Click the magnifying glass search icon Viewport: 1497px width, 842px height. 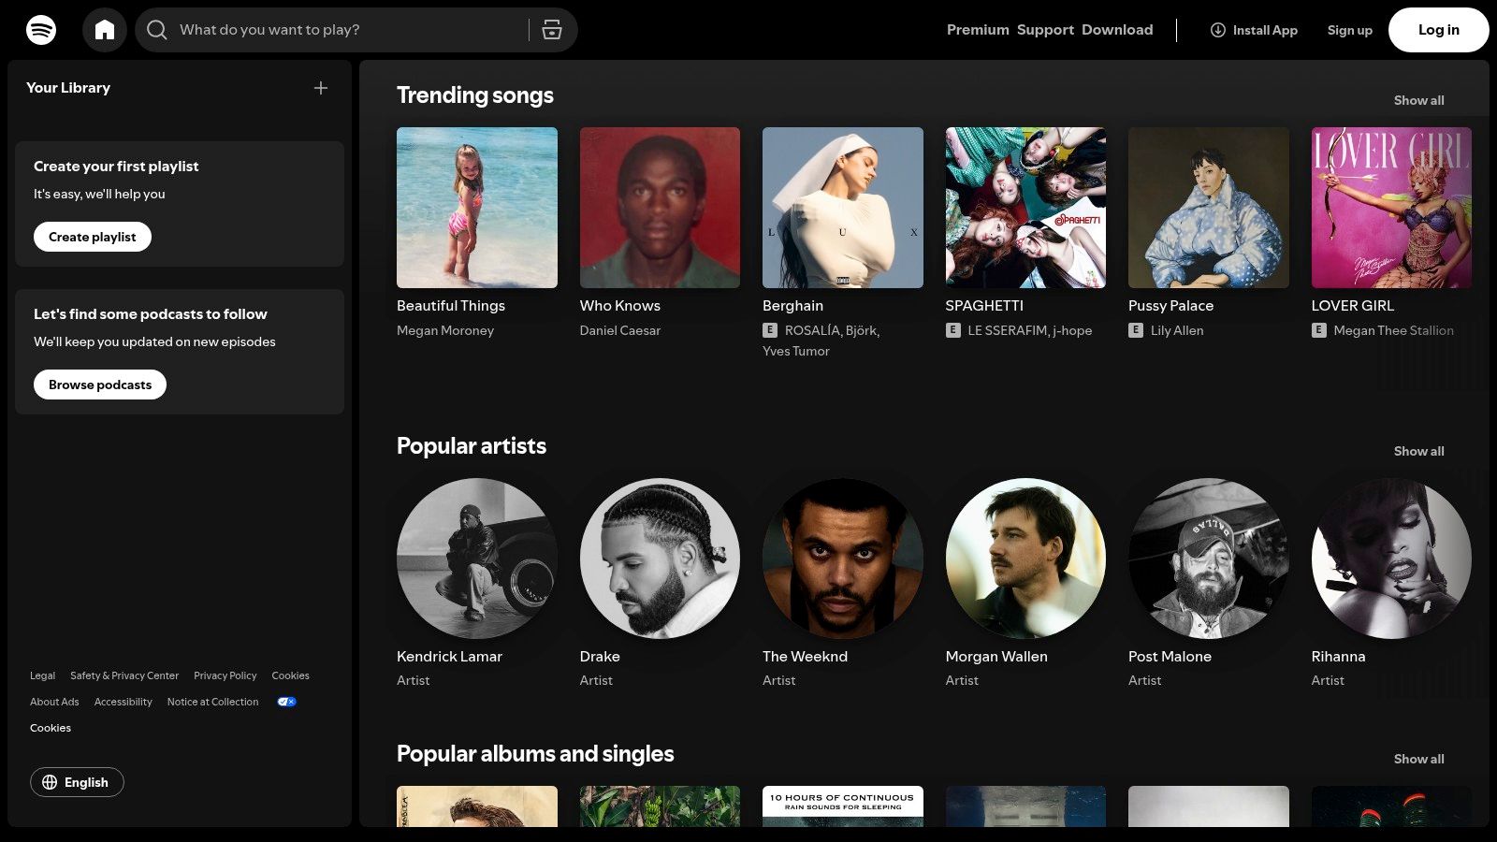(157, 29)
